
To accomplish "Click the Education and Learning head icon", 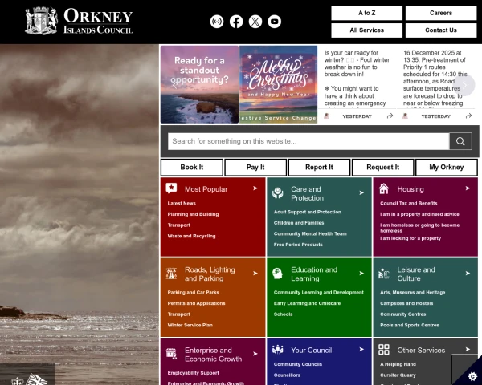I will point(278,274).
